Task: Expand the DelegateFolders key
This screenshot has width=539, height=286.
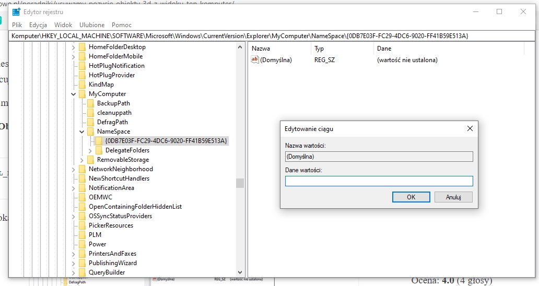Action: [90, 150]
